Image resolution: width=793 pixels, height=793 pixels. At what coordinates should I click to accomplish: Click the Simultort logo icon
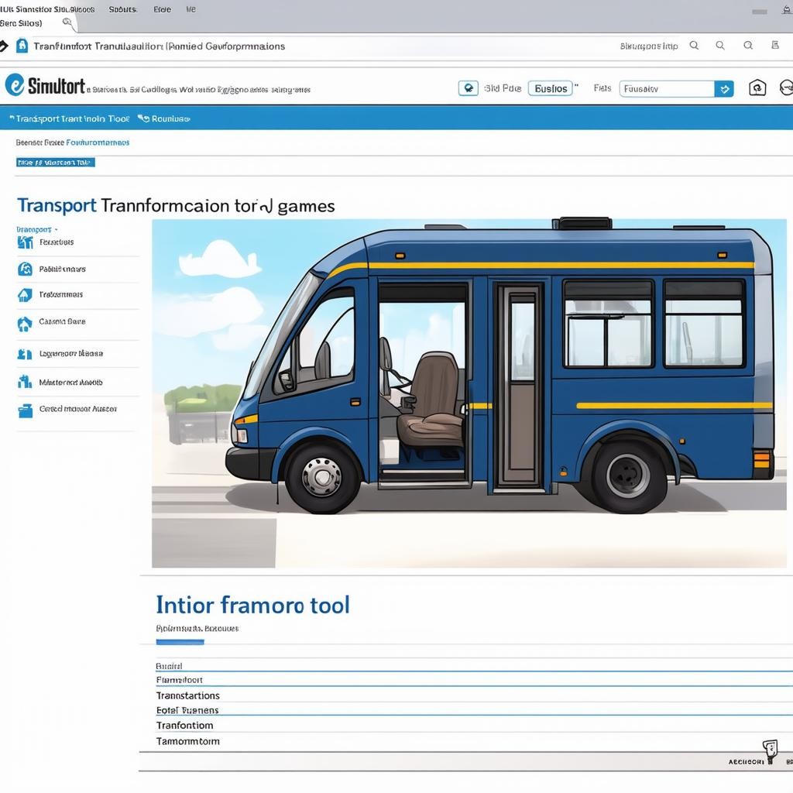click(x=15, y=85)
